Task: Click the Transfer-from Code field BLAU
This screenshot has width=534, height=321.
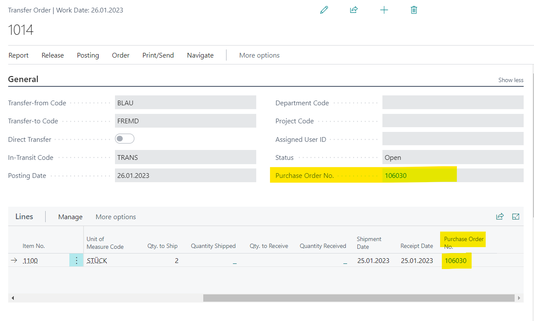Action: click(186, 102)
